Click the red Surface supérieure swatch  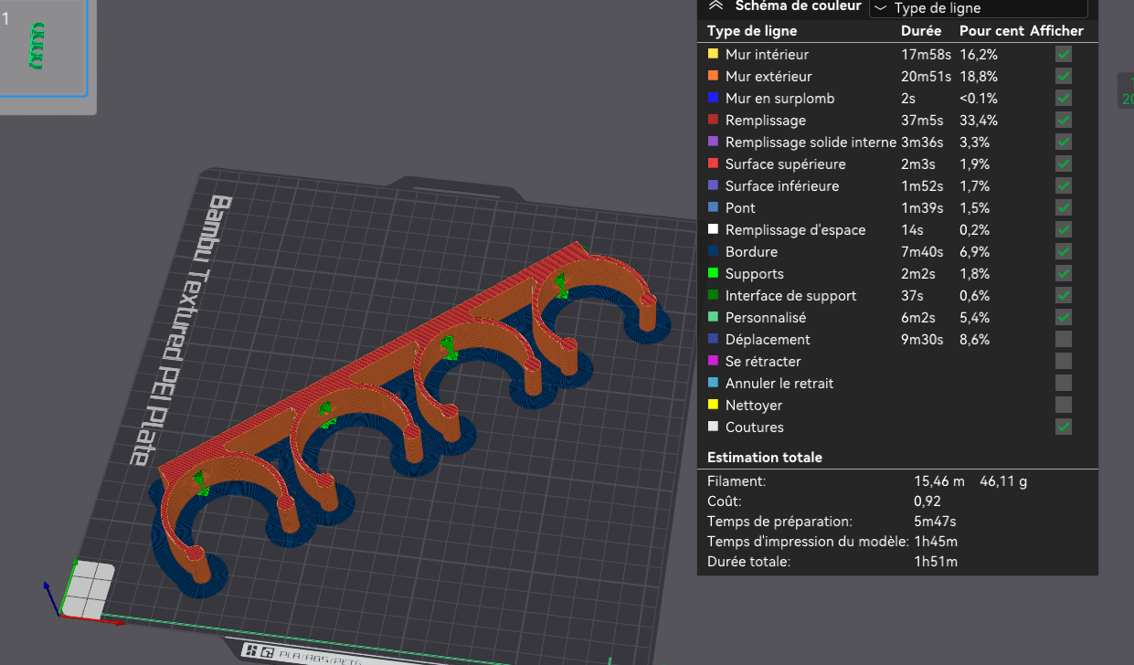714,164
